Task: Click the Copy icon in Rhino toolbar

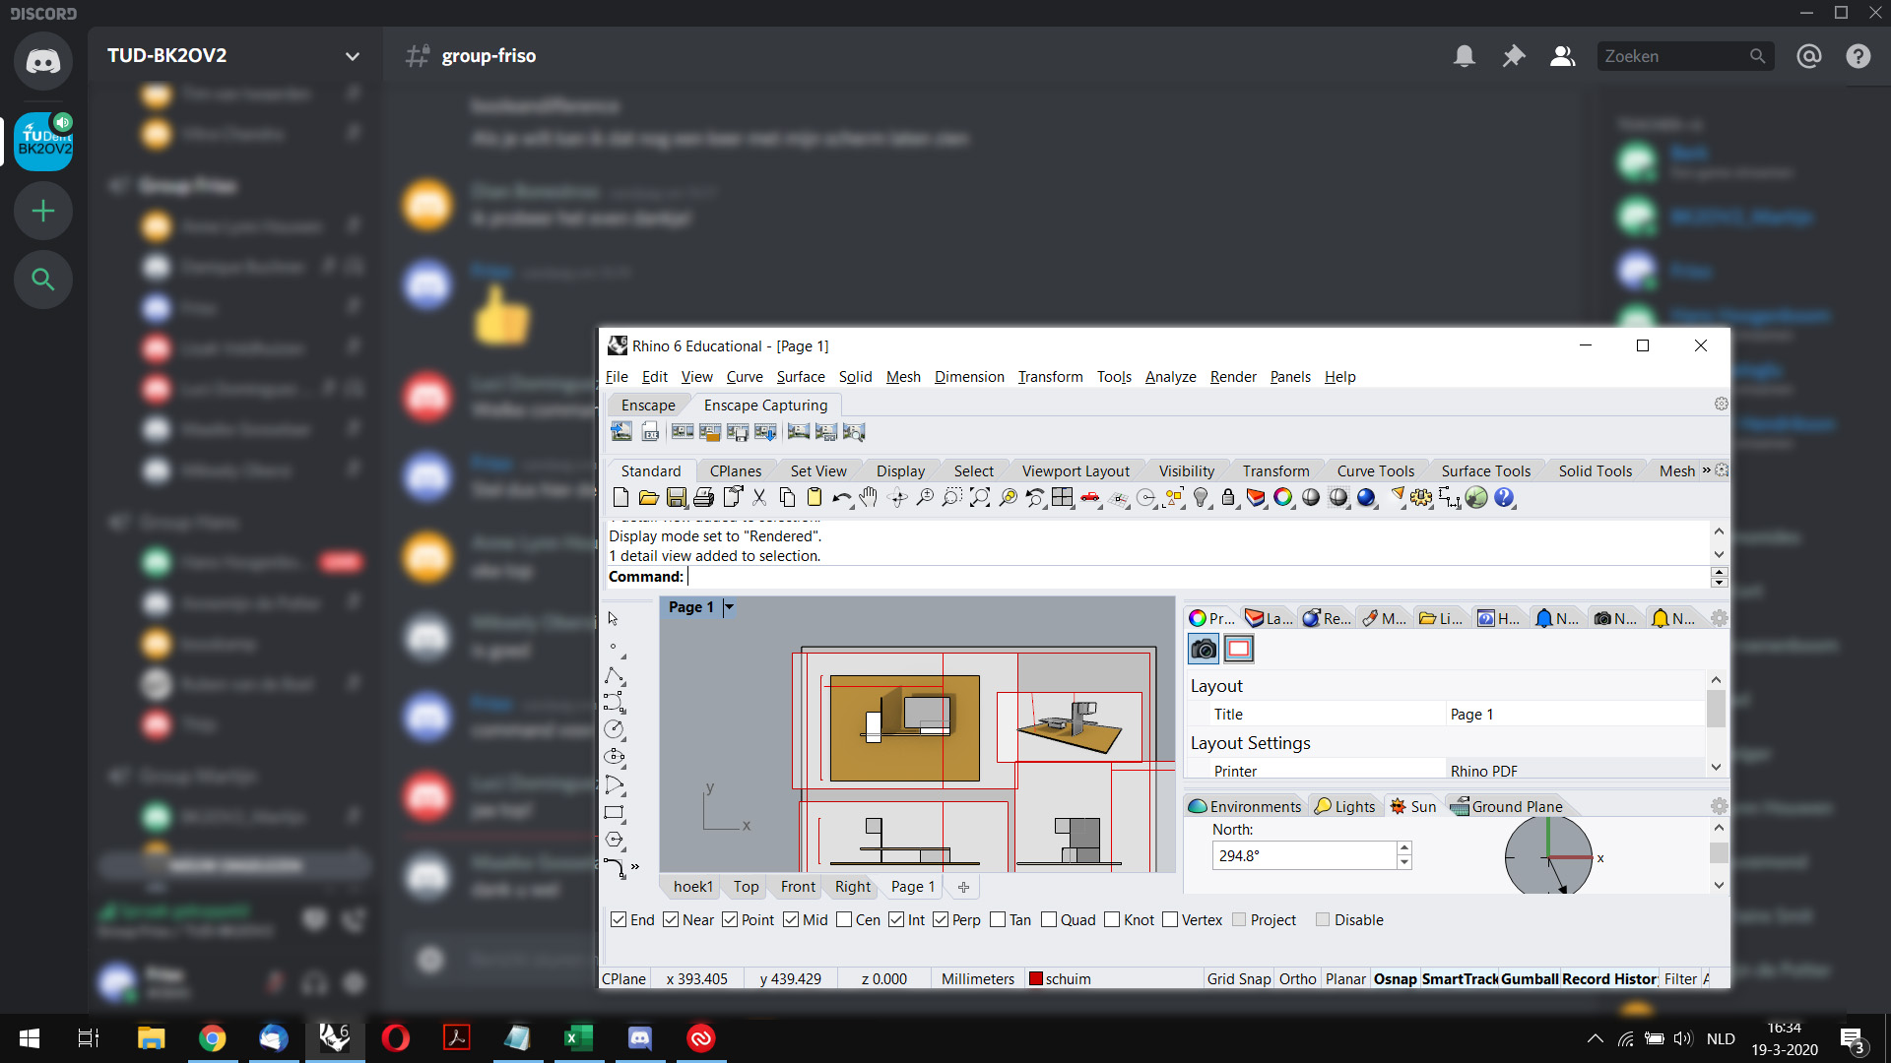Action: point(787,498)
